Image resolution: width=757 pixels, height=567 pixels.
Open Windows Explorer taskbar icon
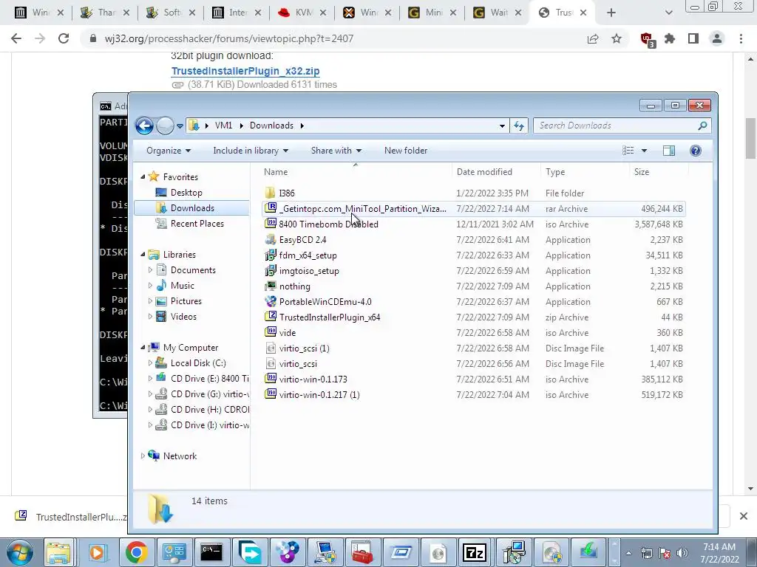(x=58, y=552)
